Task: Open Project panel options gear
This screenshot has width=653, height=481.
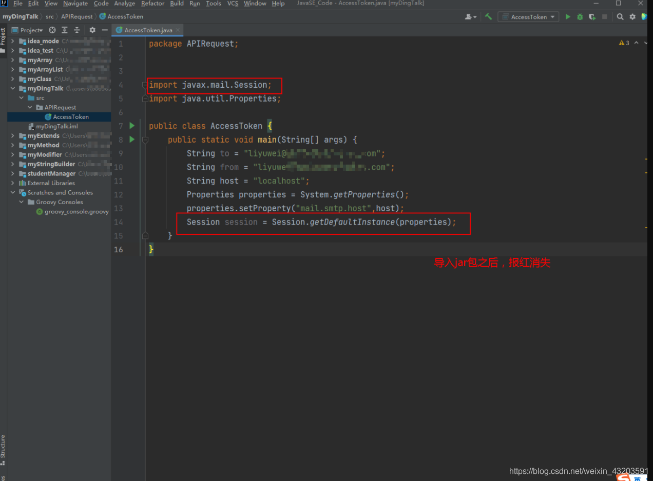Action: [x=92, y=30]
